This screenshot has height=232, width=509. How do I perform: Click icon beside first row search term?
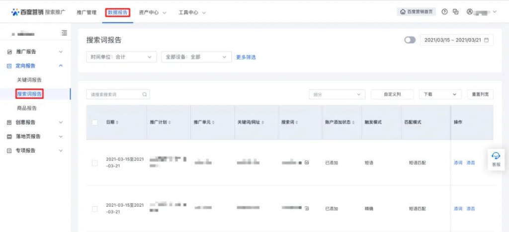307,162
